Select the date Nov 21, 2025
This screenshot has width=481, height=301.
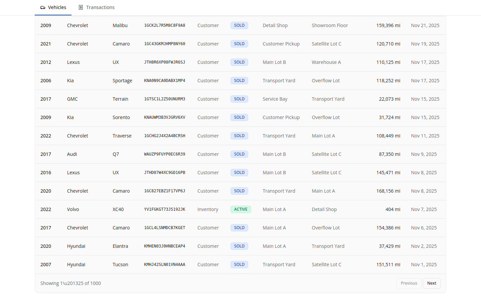pos(425,25)
